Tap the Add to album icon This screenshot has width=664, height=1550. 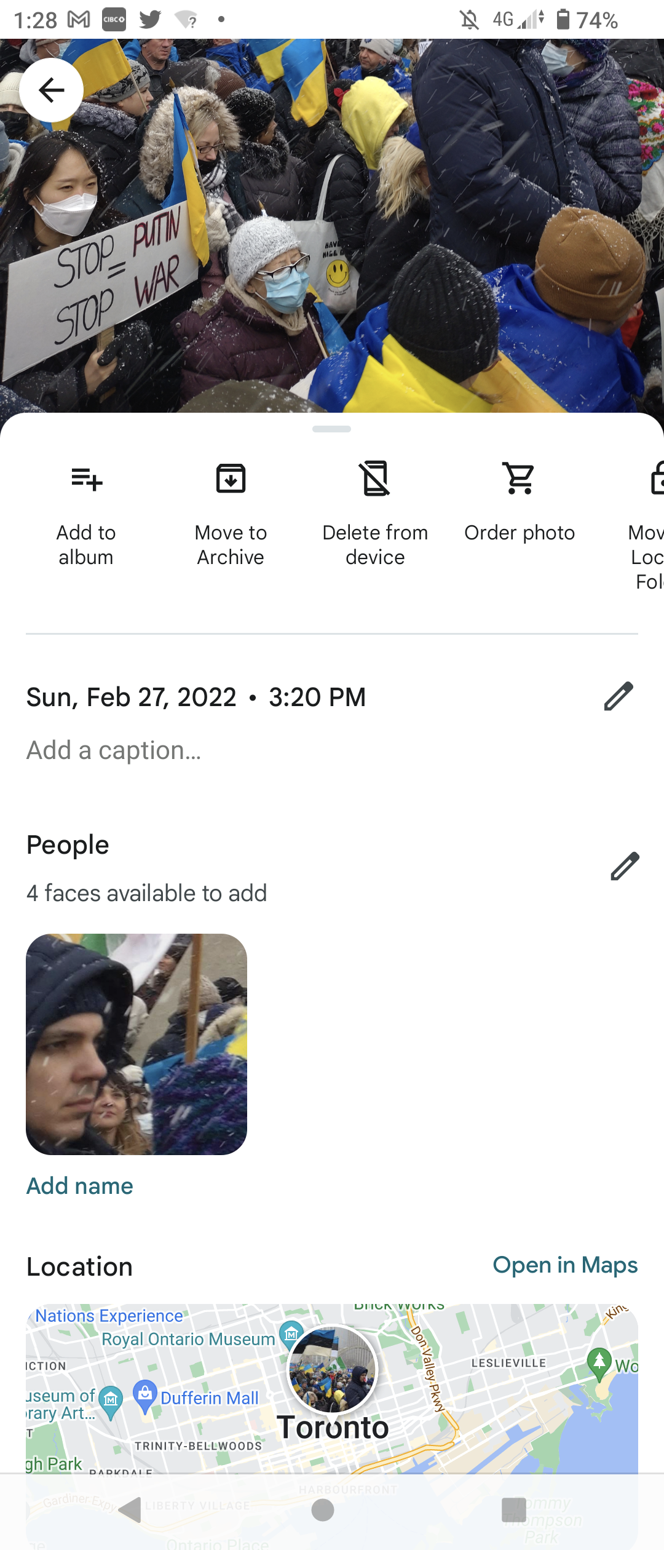[87, 479]
